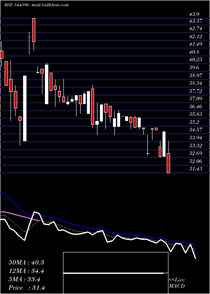Click the 42.12 price axis label
The image size is (210, 294).
point(196,37)
